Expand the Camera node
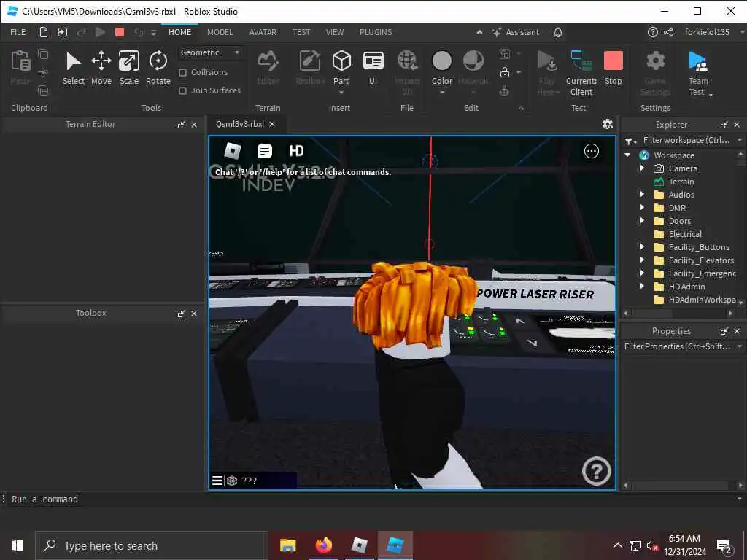 (x=642, y=168)
